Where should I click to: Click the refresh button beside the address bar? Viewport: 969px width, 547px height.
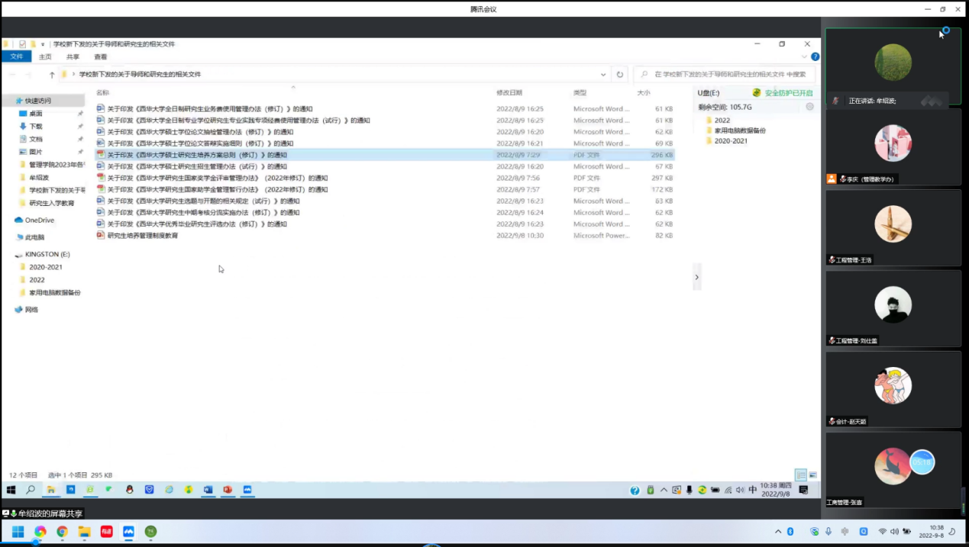click(620, 75)
